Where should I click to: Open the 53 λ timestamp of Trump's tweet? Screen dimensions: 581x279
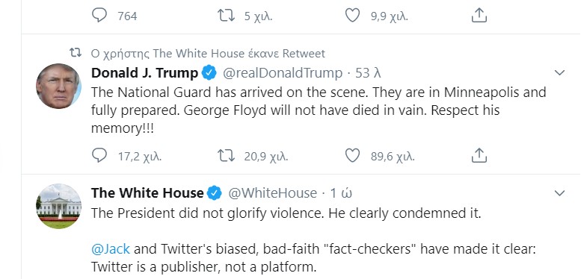point(368,73)
